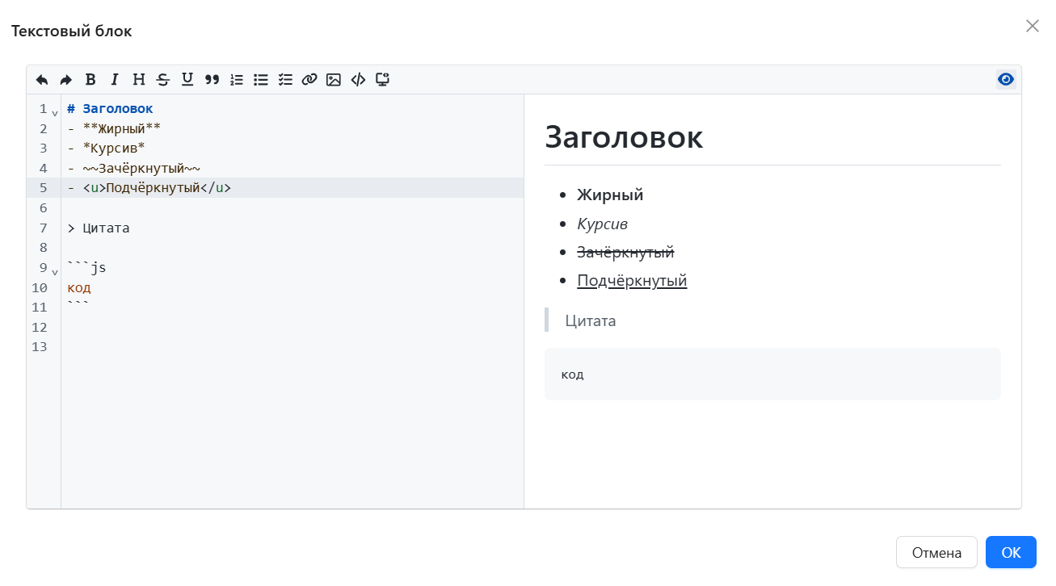Insert a bulleted list
Image resolution: width=1056 pixels, height=586 pixels.
coord(261,79)
